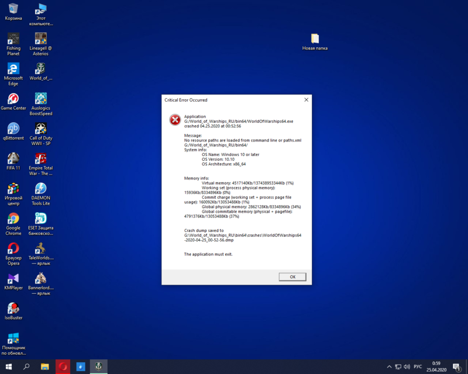
Task: Open Empire Total War desktop shortcut
Action: 41,164
